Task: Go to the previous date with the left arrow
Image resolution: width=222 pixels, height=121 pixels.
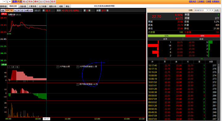Action: [210, 10]
